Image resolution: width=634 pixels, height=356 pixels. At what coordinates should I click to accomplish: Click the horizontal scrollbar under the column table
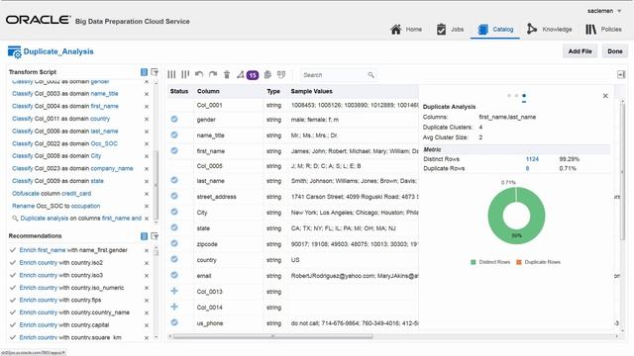click(273, 336)
